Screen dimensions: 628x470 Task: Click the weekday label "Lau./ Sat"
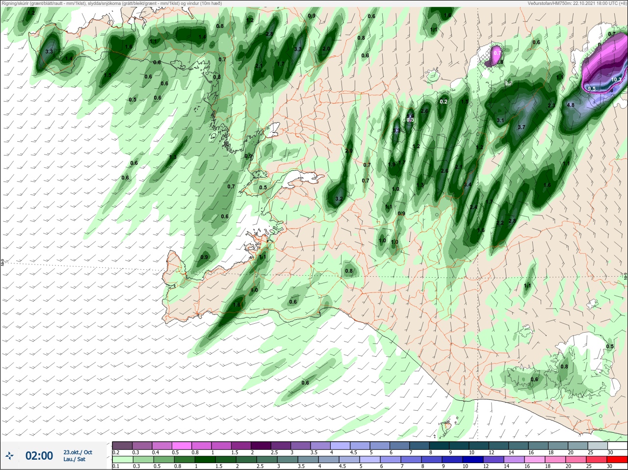[74, 459]
